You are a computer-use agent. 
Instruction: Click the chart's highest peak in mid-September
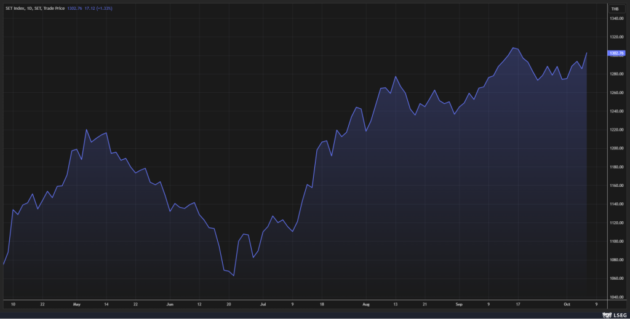tap(512, 47)
